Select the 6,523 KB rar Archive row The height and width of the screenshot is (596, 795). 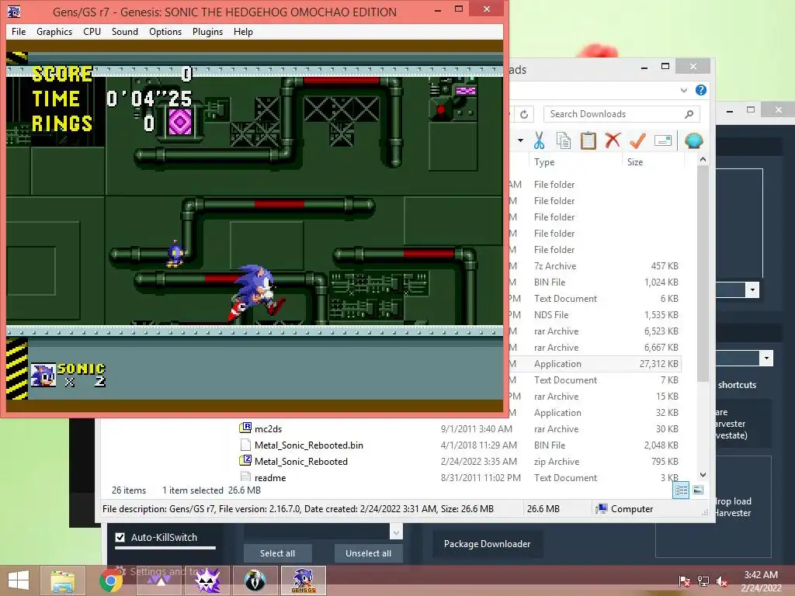click(x=594, y=331)
